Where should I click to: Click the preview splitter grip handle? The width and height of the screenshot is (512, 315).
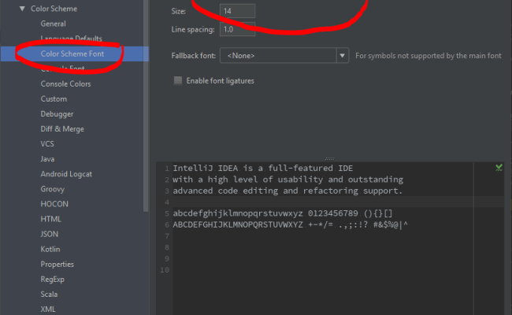(330, 158)
